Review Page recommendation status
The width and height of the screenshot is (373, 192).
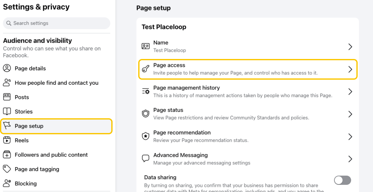(248, 136)
